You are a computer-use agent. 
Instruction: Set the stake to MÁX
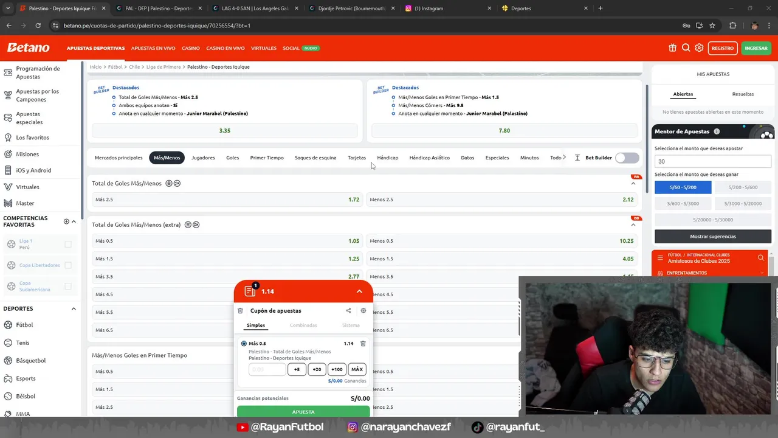357,369
